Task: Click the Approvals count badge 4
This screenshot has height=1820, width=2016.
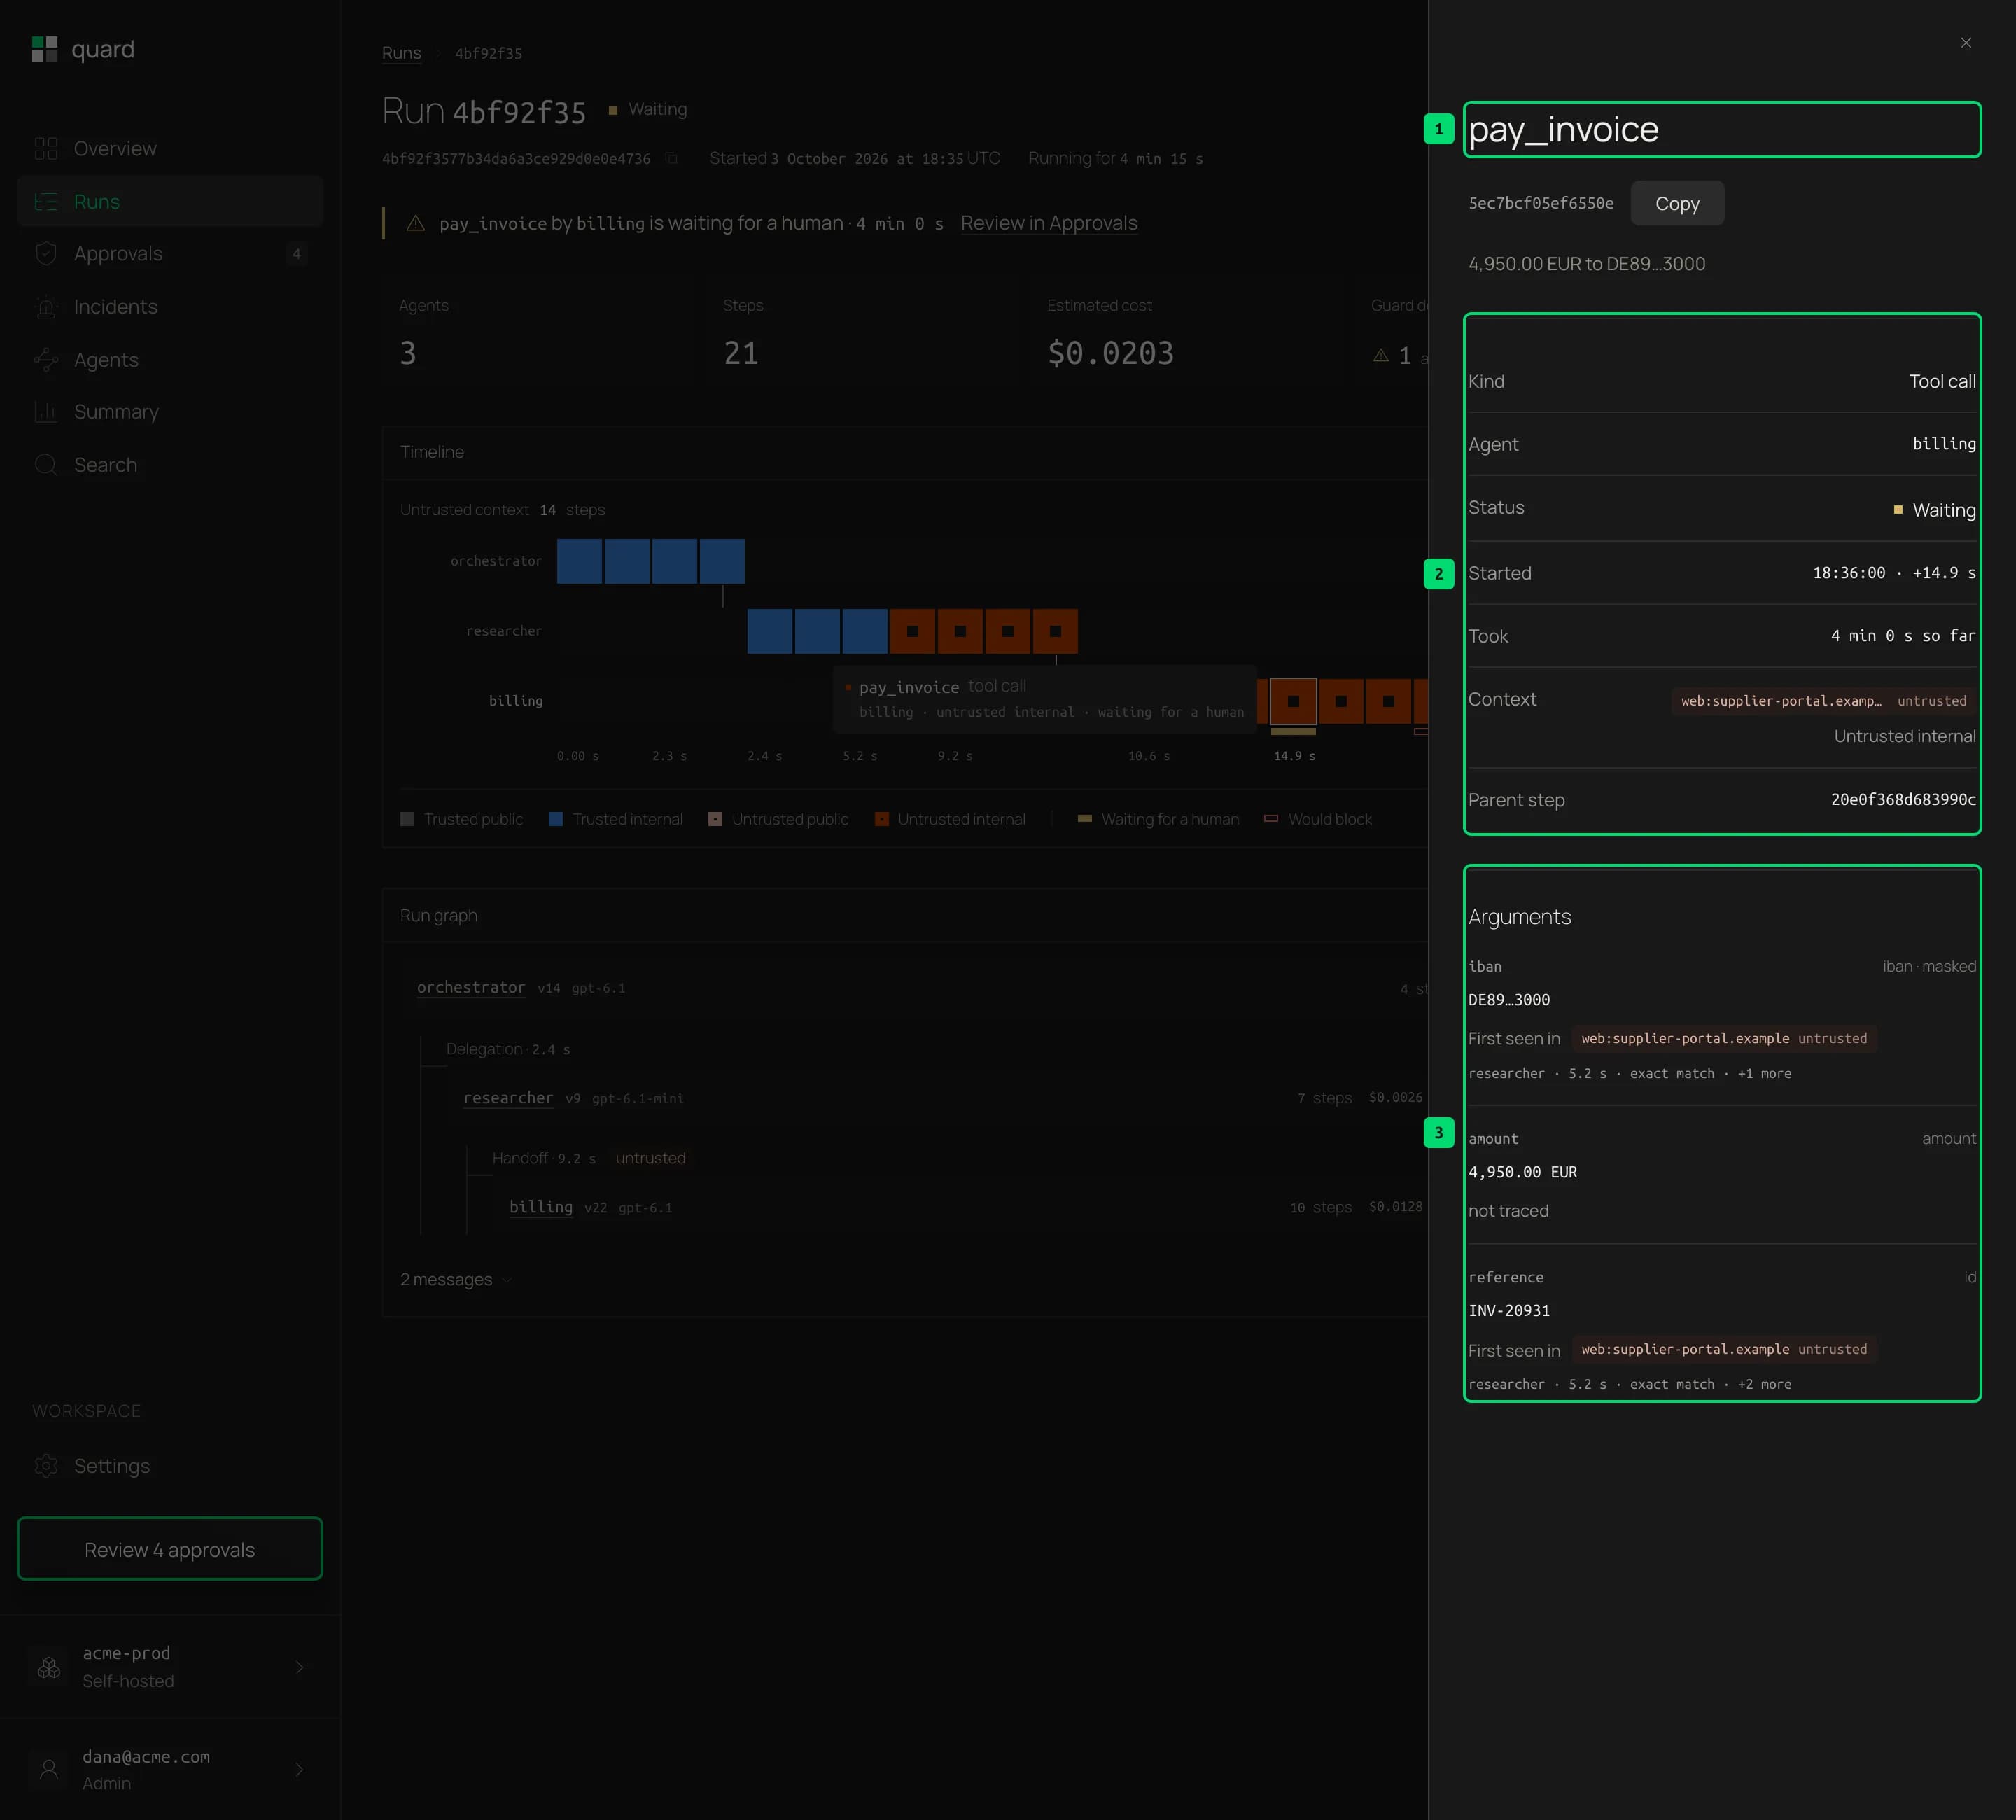Action: pyautogui.click(x=296, y=254)
